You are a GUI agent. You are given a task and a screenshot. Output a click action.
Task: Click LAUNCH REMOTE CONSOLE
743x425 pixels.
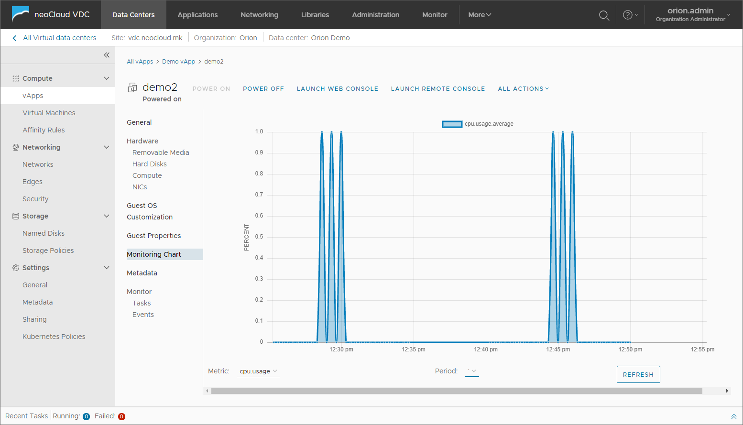pyautogui.click(x=438, y=89)
